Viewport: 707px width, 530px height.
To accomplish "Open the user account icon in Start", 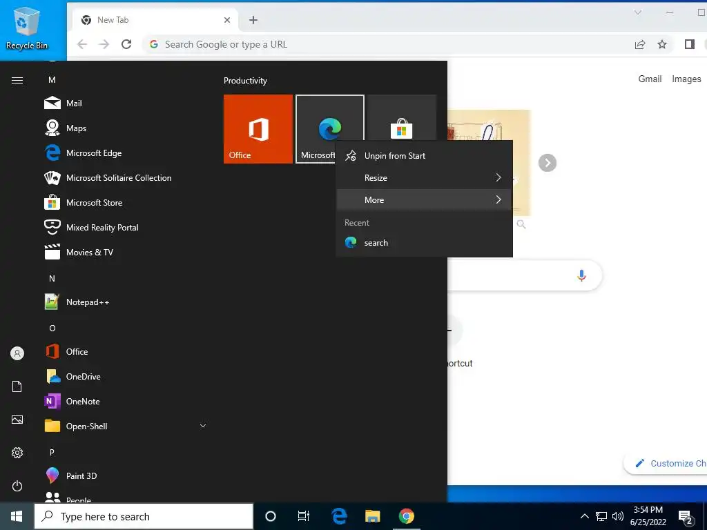I will point(17,353).
